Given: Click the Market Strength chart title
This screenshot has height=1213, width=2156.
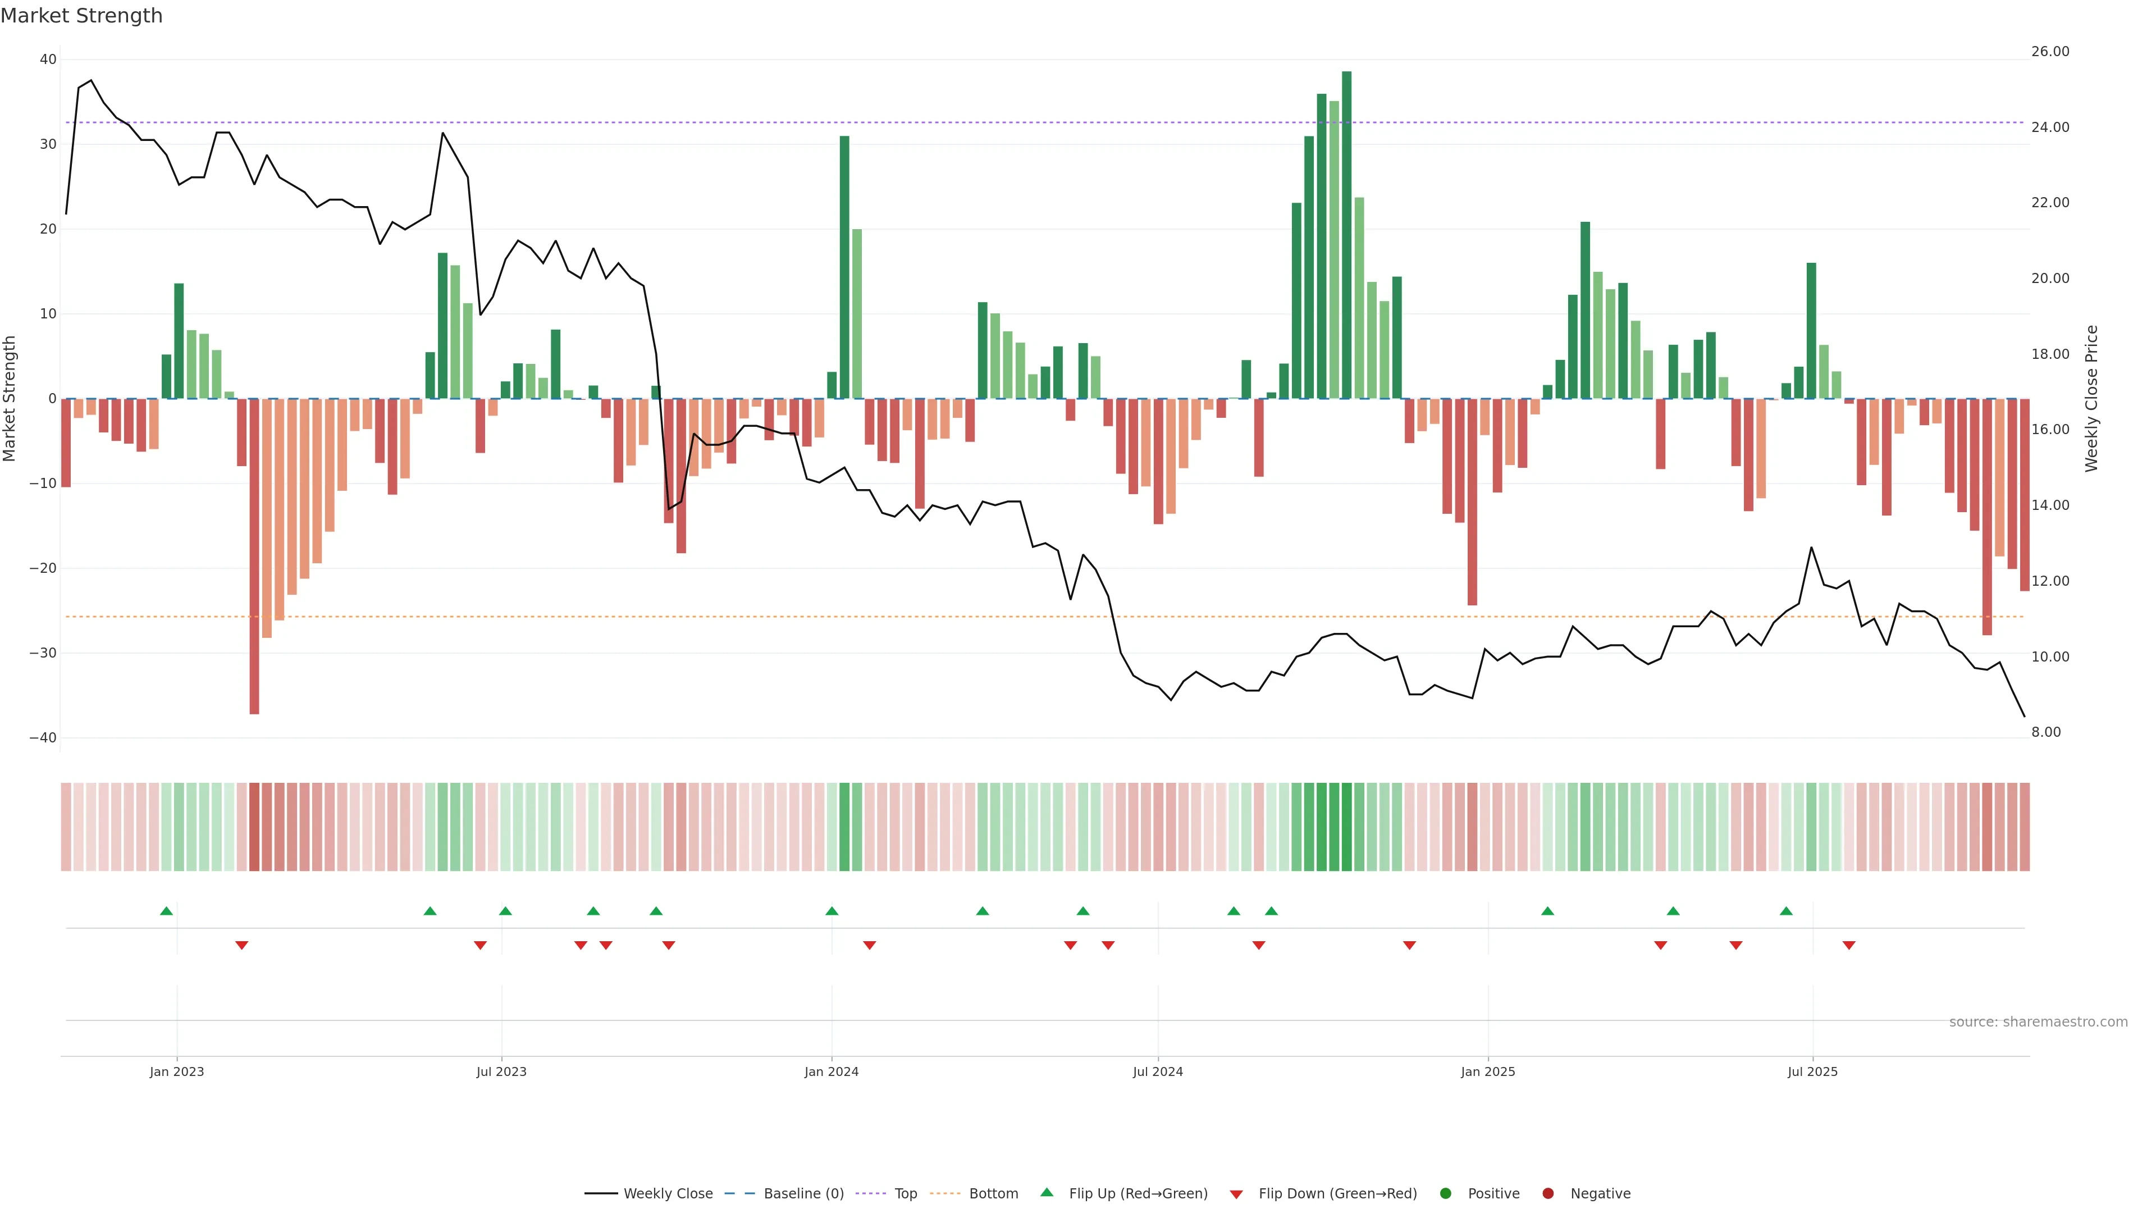Looking at the screenshot, I should point(81,16).
